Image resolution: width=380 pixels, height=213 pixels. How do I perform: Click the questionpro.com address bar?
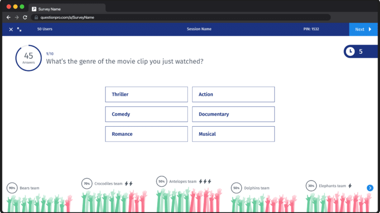point(182,17)
